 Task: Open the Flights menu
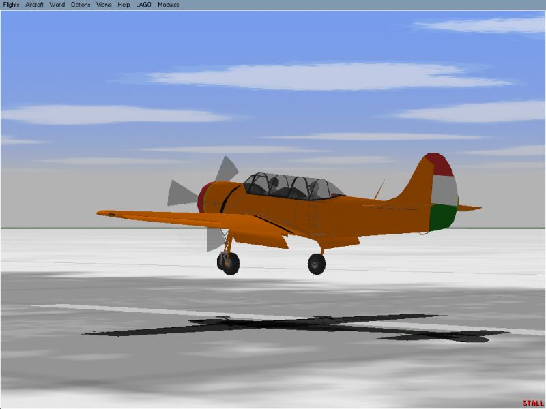coord(12,5)
